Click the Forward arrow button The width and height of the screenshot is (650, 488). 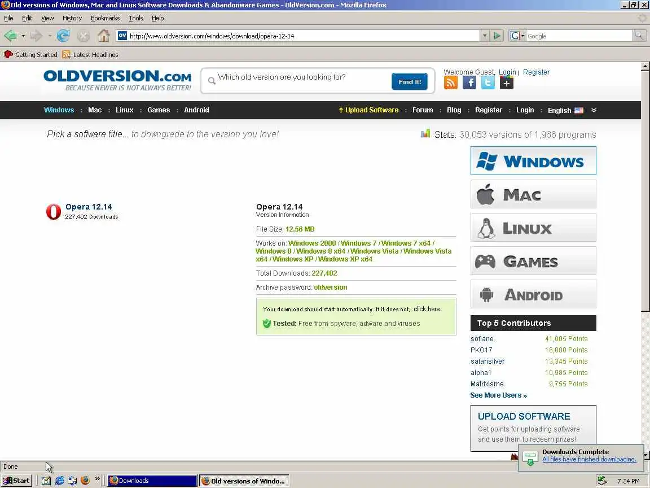coord(37,36)
